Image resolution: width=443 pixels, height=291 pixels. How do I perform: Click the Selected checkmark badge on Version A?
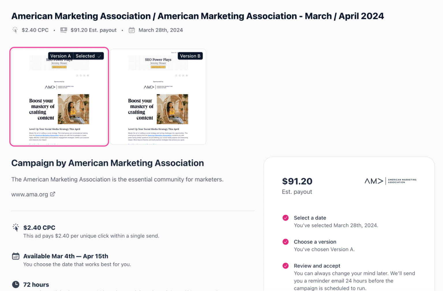88,56
